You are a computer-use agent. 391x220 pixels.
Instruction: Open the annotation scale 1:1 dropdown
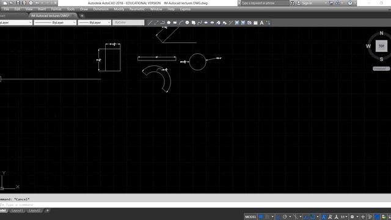coord(344,217)
